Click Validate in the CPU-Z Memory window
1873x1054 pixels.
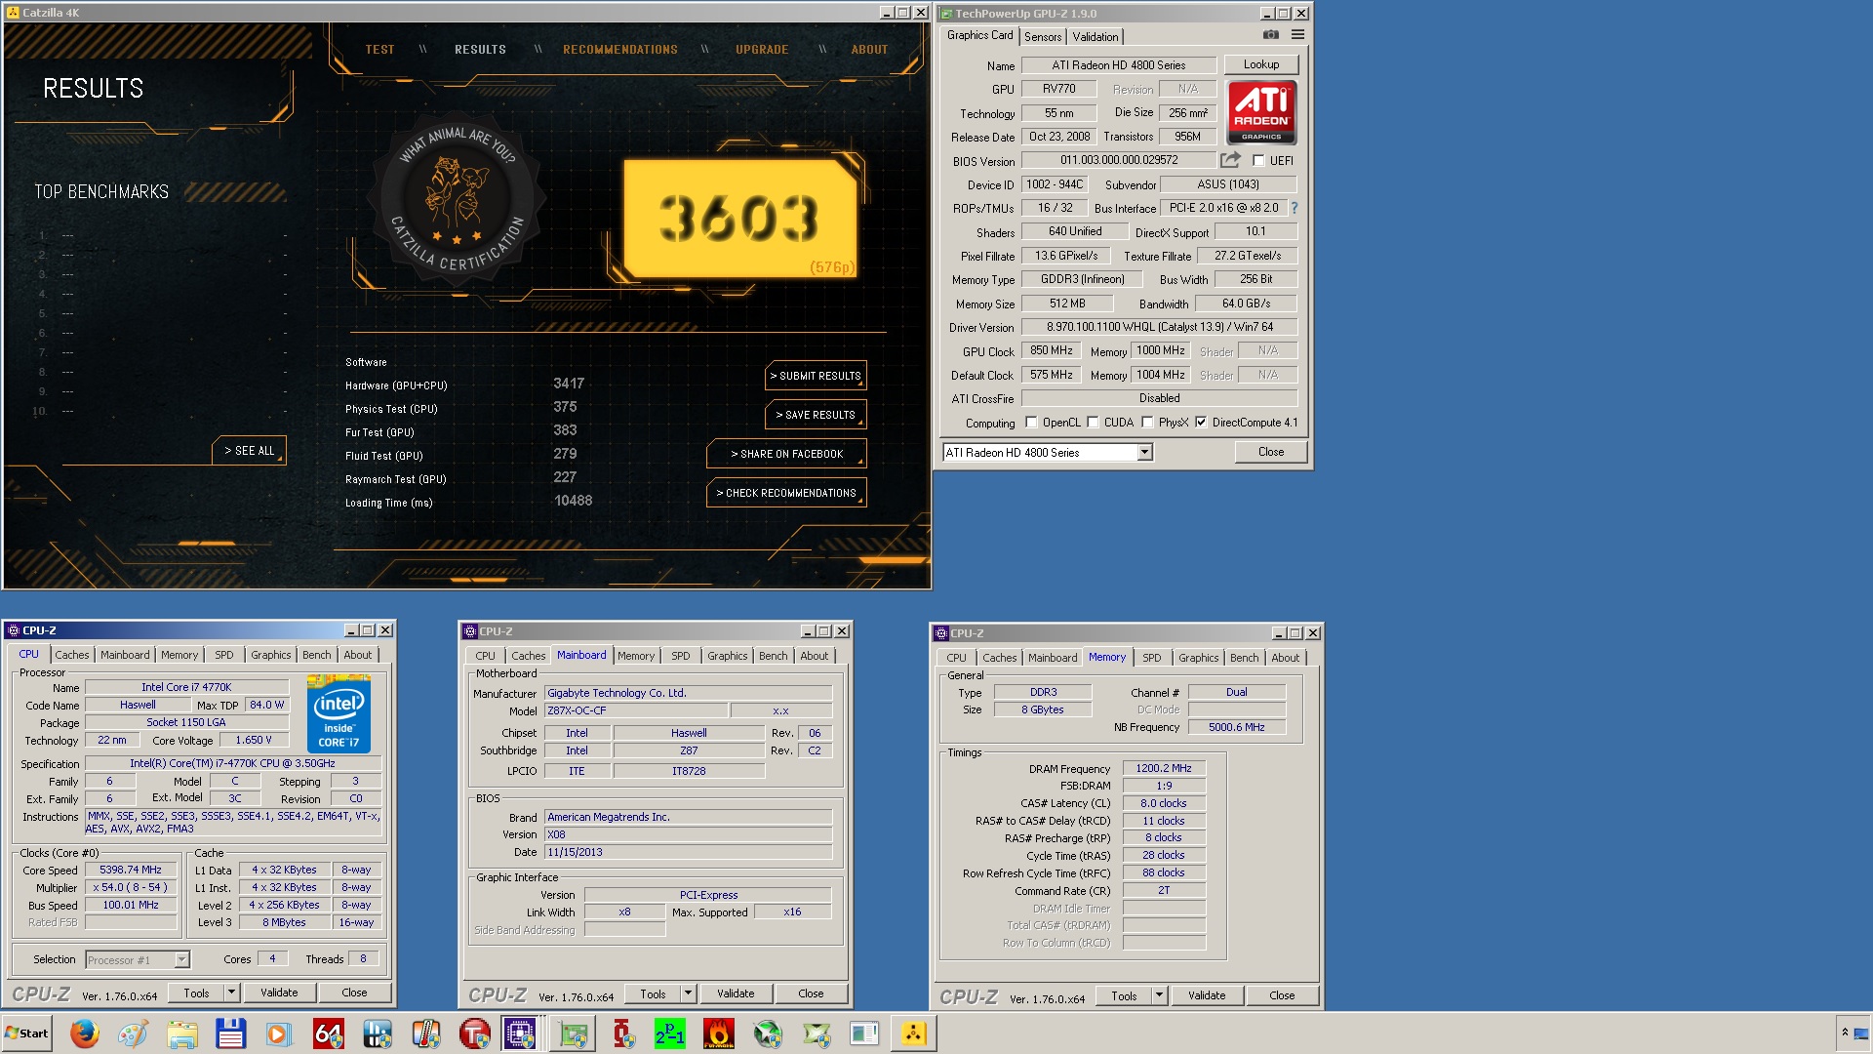pos(1207,995)
